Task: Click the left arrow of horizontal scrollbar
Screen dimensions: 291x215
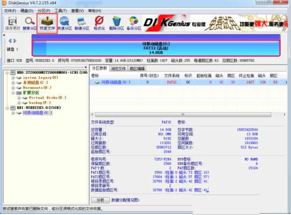Action: (92, 114)
